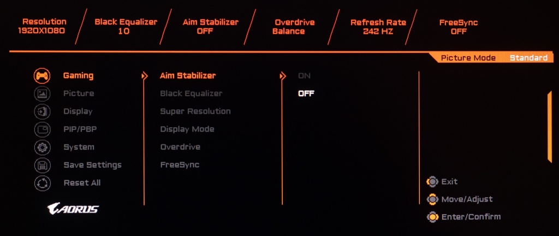This screenshot has width=559, height=236.
Task: Click the arrow beside Aim Stabilizer
Action: 145,76
